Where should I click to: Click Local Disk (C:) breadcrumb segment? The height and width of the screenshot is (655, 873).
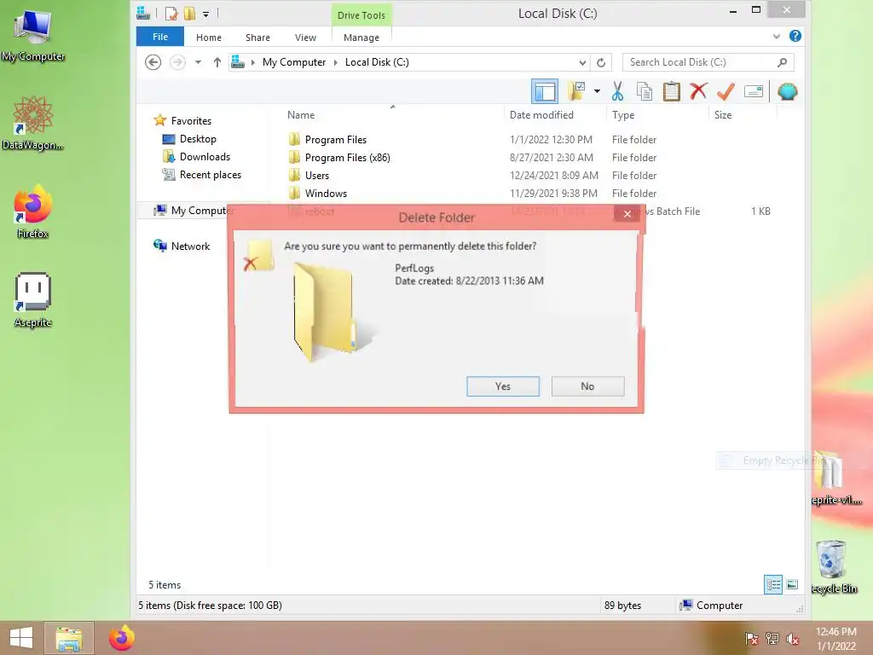377,62
